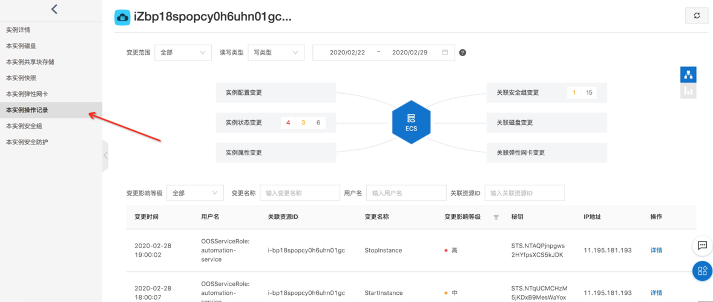The width and height of the screenshot is (713, 302).
Task: Open 本实例安全组 in the sidebar
Action: coord(24,126)
